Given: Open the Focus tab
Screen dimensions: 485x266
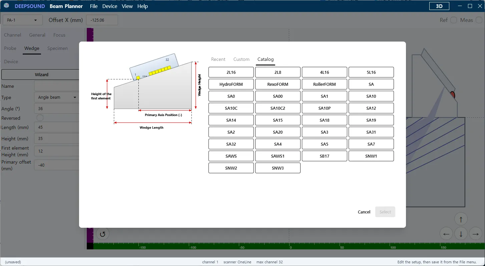Looking at the screenshot, I should (59, 35).
